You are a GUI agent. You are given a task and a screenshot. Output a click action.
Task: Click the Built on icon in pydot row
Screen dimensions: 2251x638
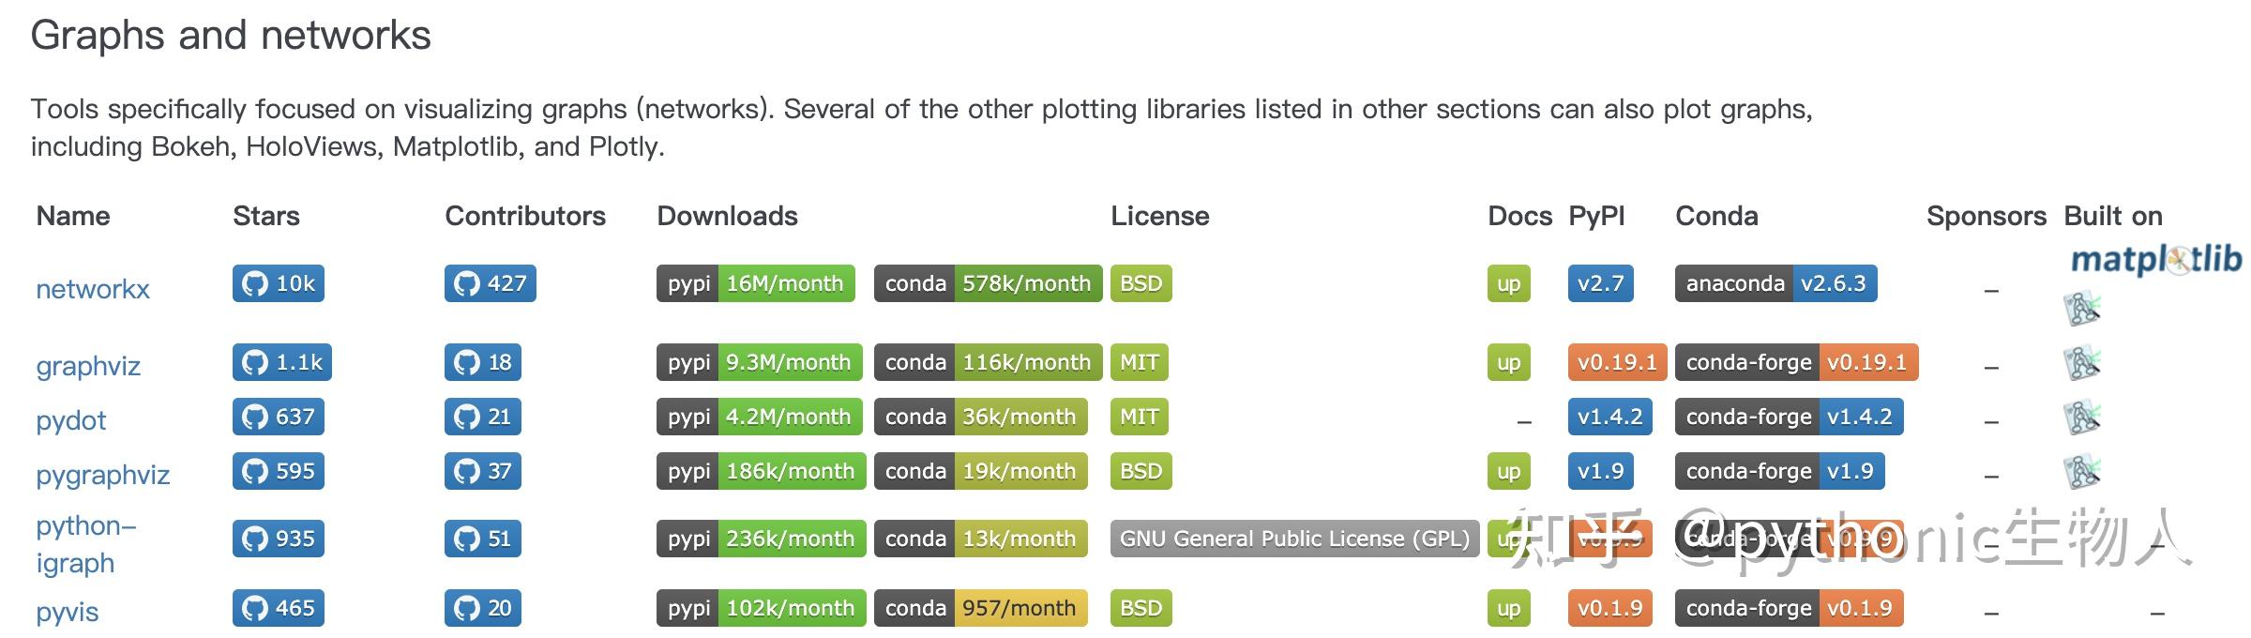pos(2081,418)
